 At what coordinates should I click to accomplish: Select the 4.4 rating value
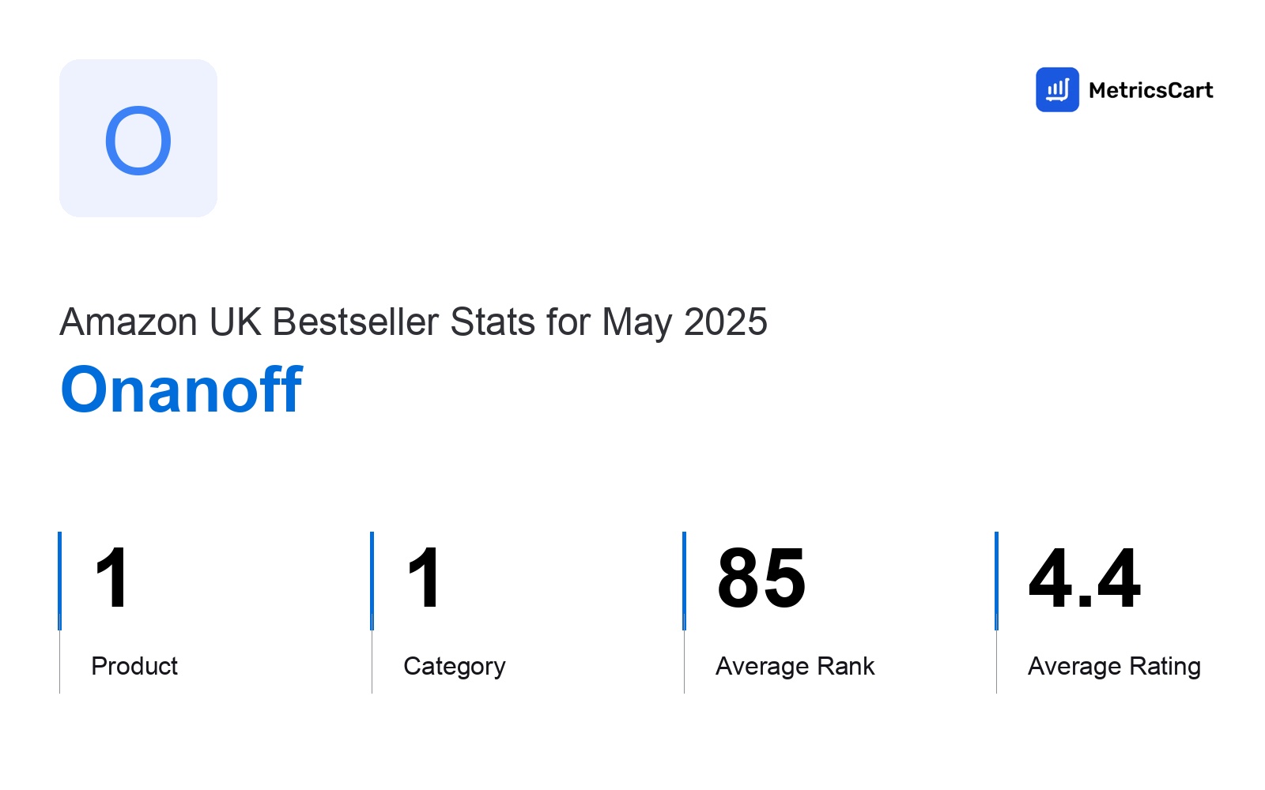[x=1085, y=578]
